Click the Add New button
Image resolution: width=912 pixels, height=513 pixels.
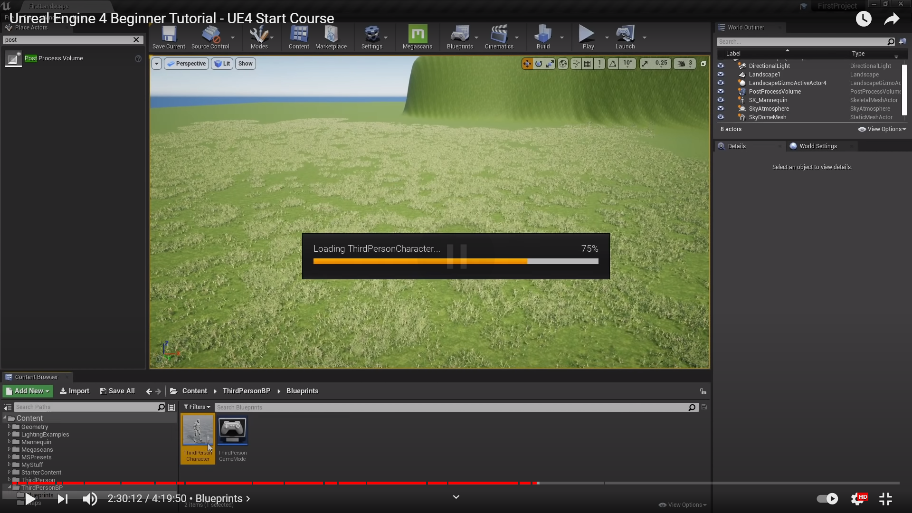click(x=28, y=391)
